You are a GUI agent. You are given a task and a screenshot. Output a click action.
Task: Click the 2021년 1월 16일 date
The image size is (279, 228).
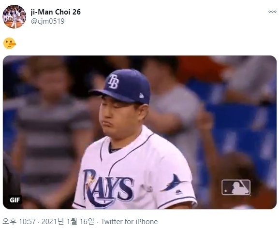tap(67, 221)
